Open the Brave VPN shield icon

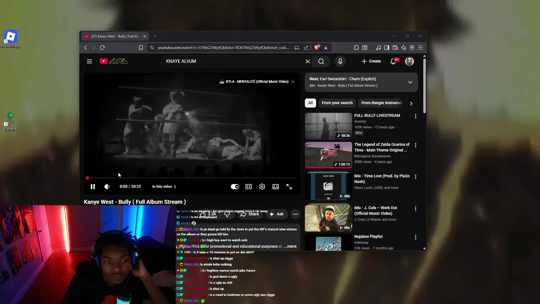pyautogui.click(x=412, y=48)
